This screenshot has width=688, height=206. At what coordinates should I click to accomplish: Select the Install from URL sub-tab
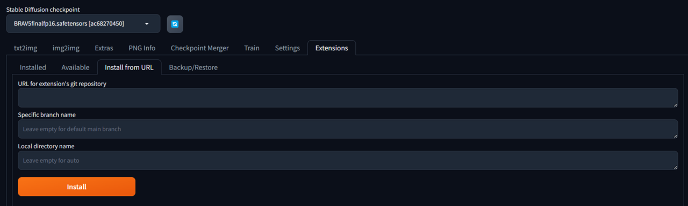[x=129, y=67]
